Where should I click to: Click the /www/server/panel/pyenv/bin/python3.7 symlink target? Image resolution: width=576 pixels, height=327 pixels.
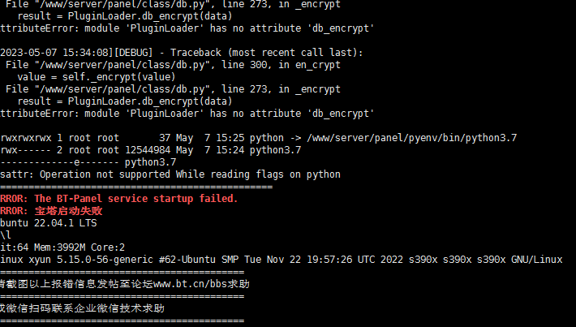(x=412, y=138)
